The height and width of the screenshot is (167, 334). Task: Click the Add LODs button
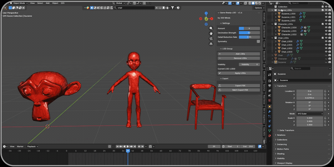pyautogui.click(x=239, y=54)
